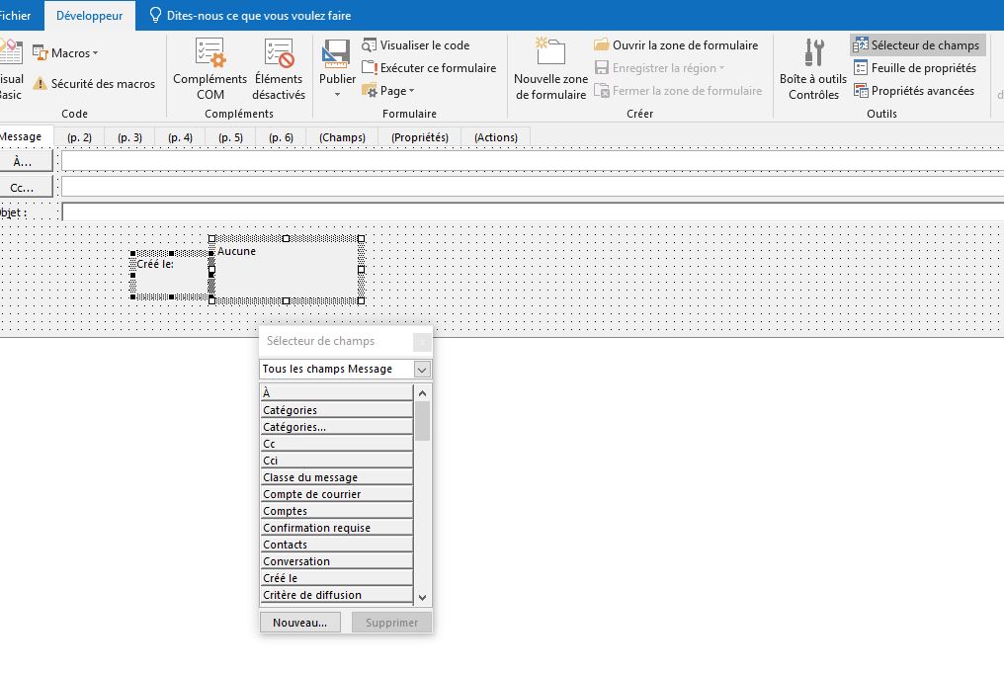Select the Cci field

tap(337, 460)
